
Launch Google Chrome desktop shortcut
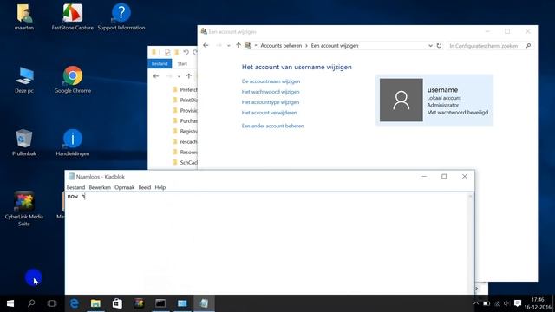coord(73,80)
